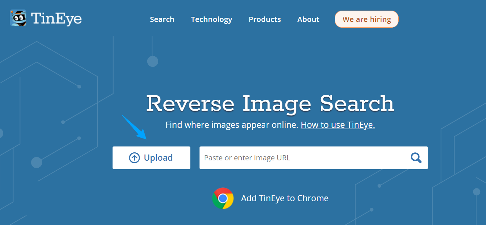The image size is (486, 225).
Task: Open the Search menu item
Action: tap(162, 19)
